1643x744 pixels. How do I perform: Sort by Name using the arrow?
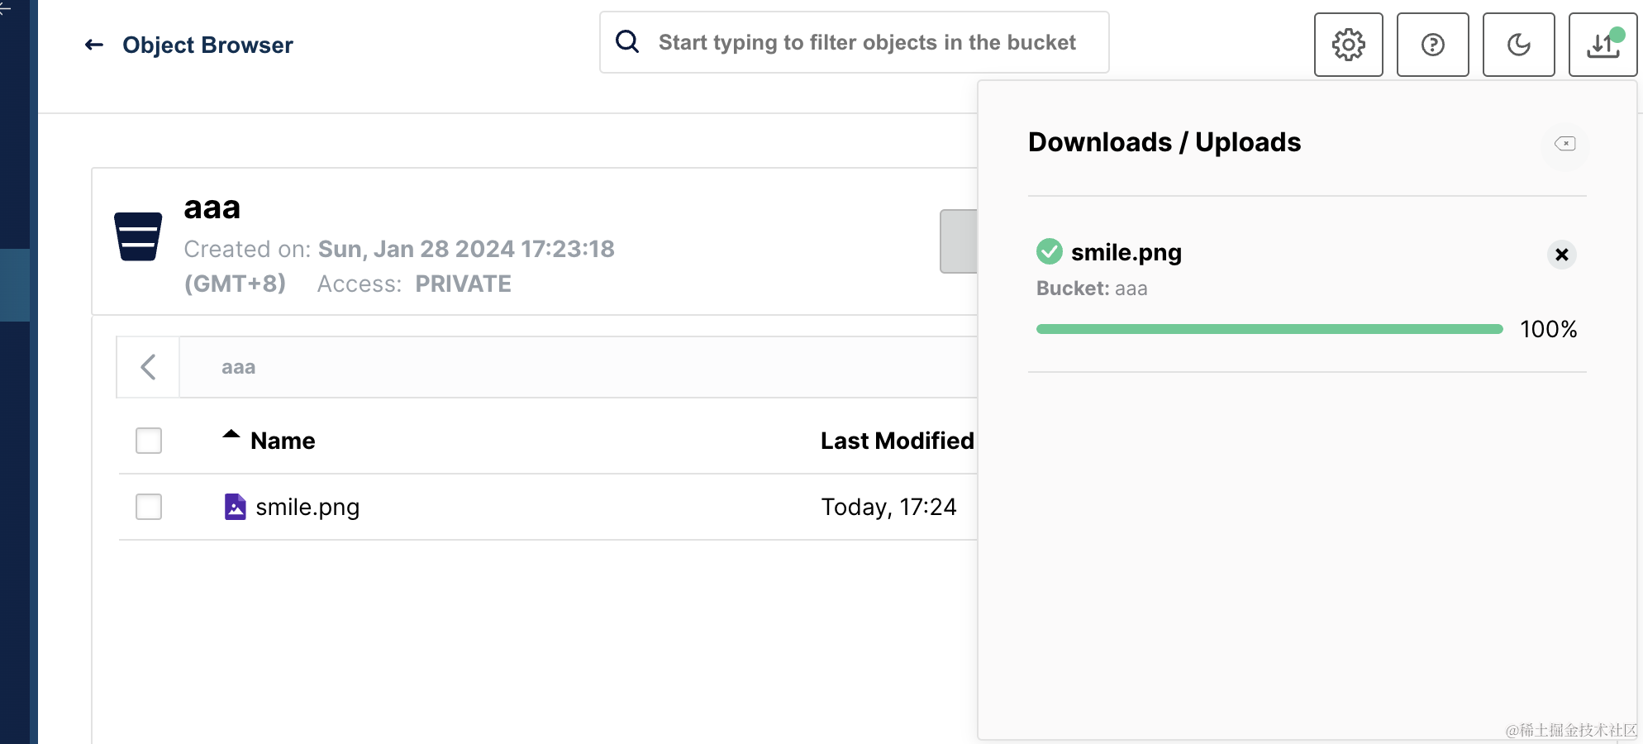231,435
